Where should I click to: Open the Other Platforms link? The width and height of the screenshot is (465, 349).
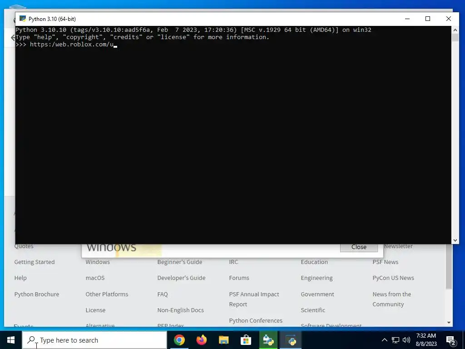point(107,294)
